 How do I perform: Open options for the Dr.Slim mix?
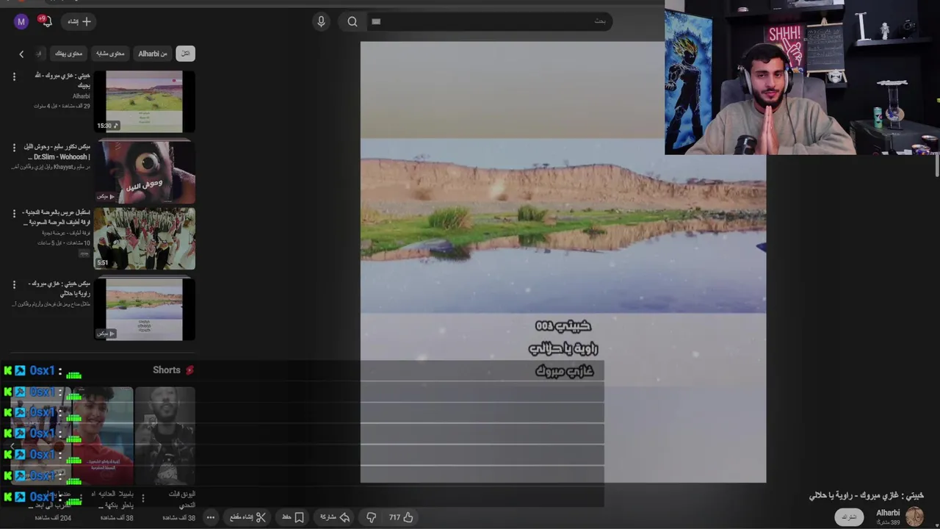(x=13, y=148)
